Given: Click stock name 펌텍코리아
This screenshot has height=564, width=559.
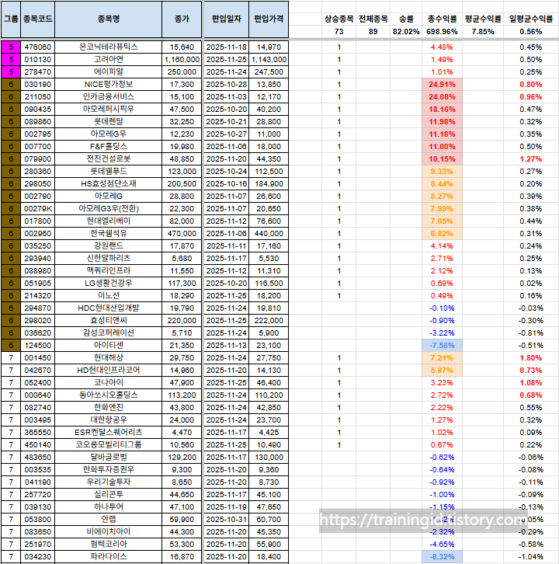Looking at the screenshot, I should pyautogui.click(x=108, y=545).
